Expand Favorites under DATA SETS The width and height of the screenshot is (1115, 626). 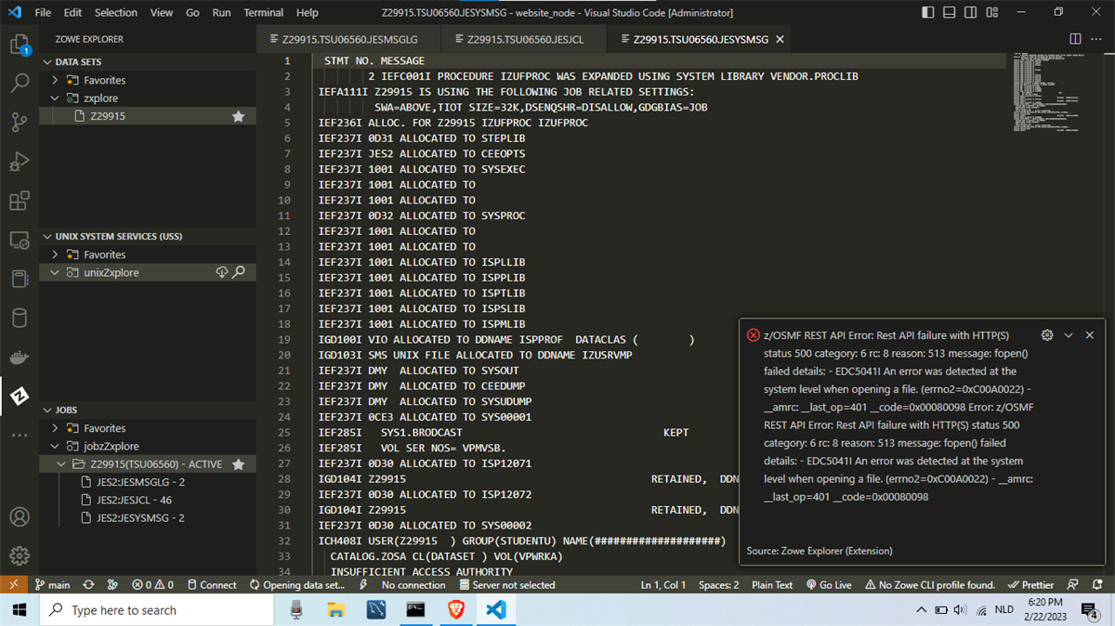click(56, 80)
